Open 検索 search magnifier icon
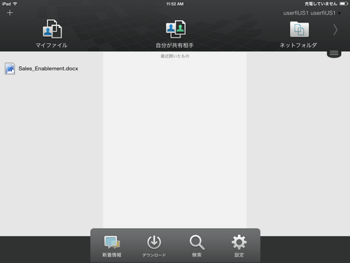Viewport: 350px width, 263px height. click(197, 242)
